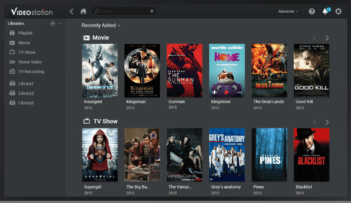
Task: Click the VideoStation logo
Action: click(x=32, y=11)
